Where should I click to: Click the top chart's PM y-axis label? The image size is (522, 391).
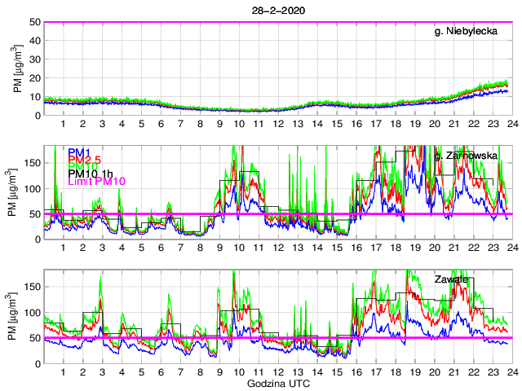pos(18,68)
